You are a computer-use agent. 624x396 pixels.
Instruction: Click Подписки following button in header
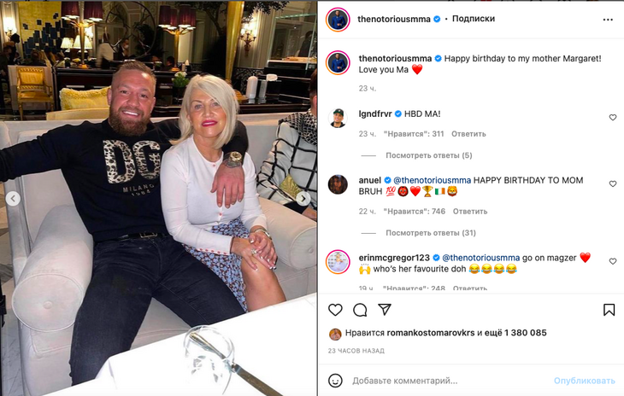point(474,19)
